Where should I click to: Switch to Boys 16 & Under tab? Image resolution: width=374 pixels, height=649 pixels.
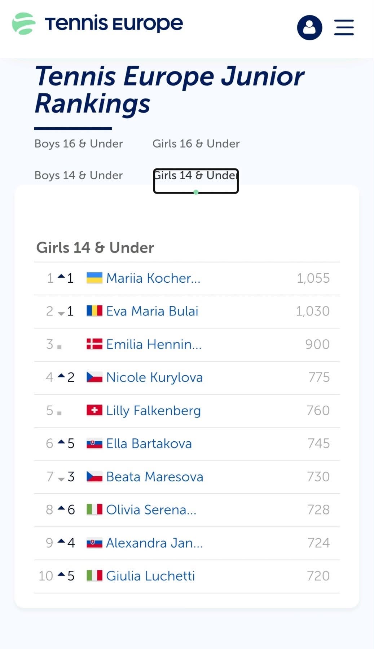point(79,144)
